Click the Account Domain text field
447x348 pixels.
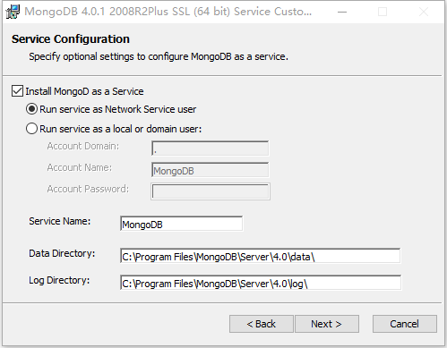(211, 149)
